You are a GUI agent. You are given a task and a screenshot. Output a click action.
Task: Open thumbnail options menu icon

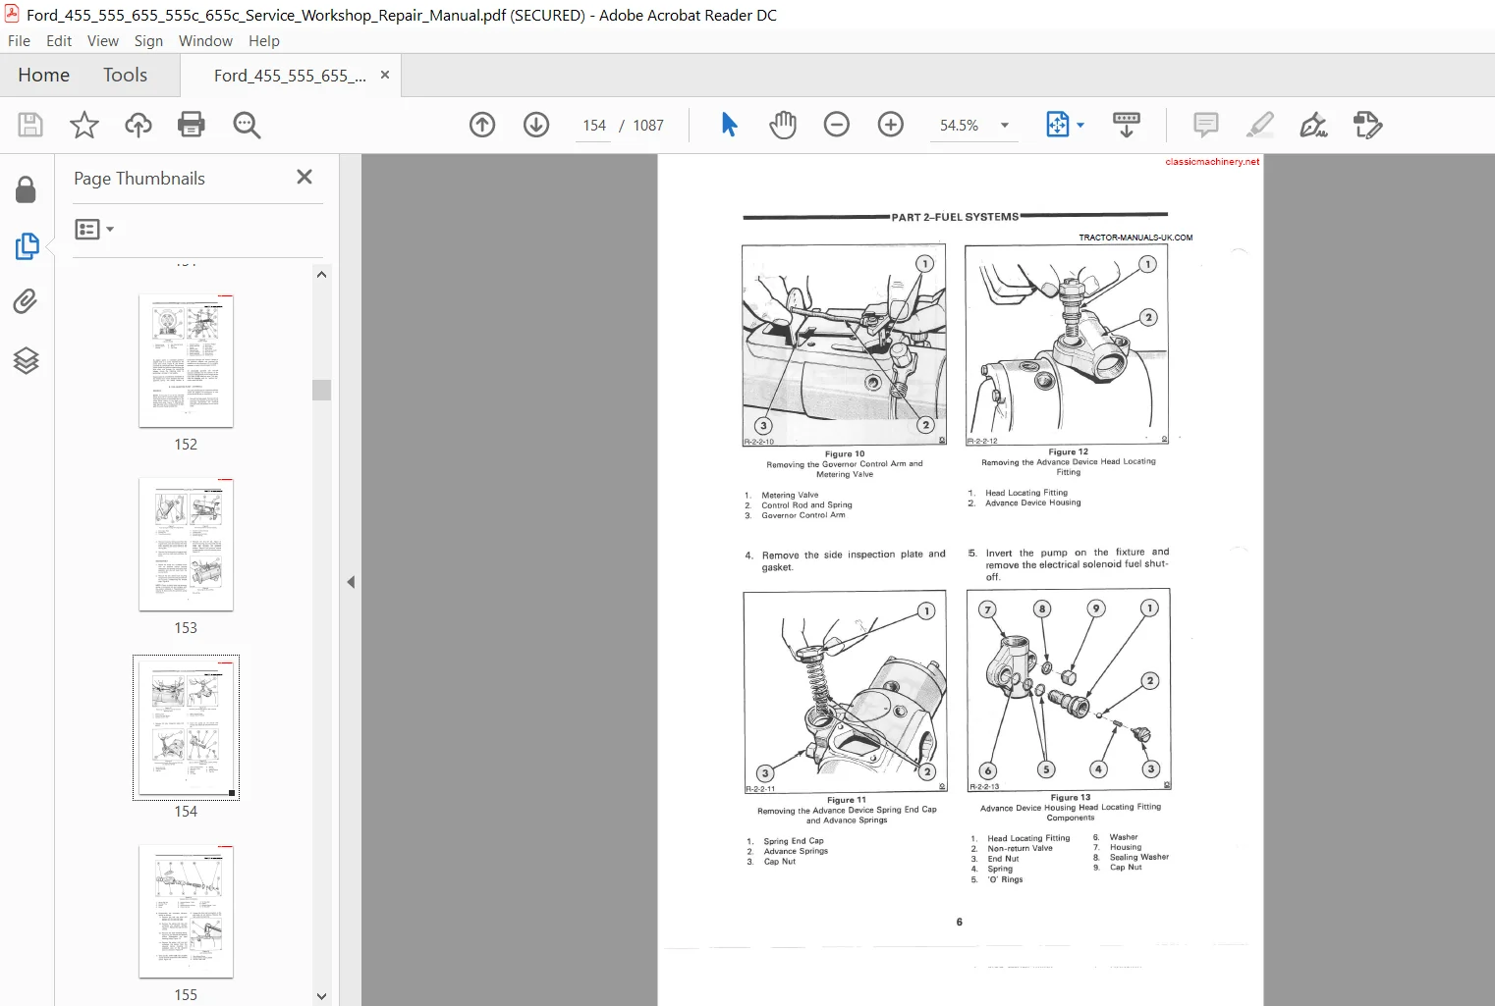(x=94, y=229)
